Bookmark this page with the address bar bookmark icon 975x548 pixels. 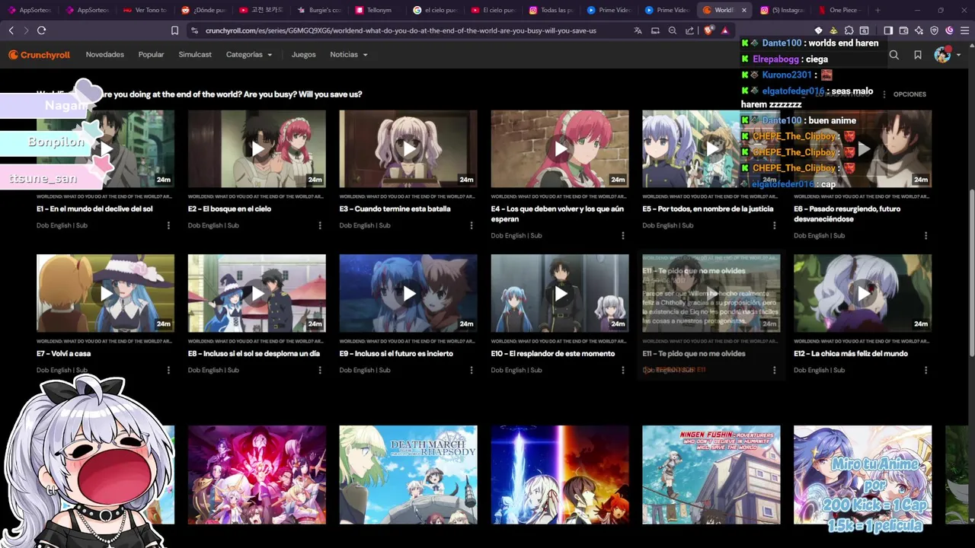174,30
